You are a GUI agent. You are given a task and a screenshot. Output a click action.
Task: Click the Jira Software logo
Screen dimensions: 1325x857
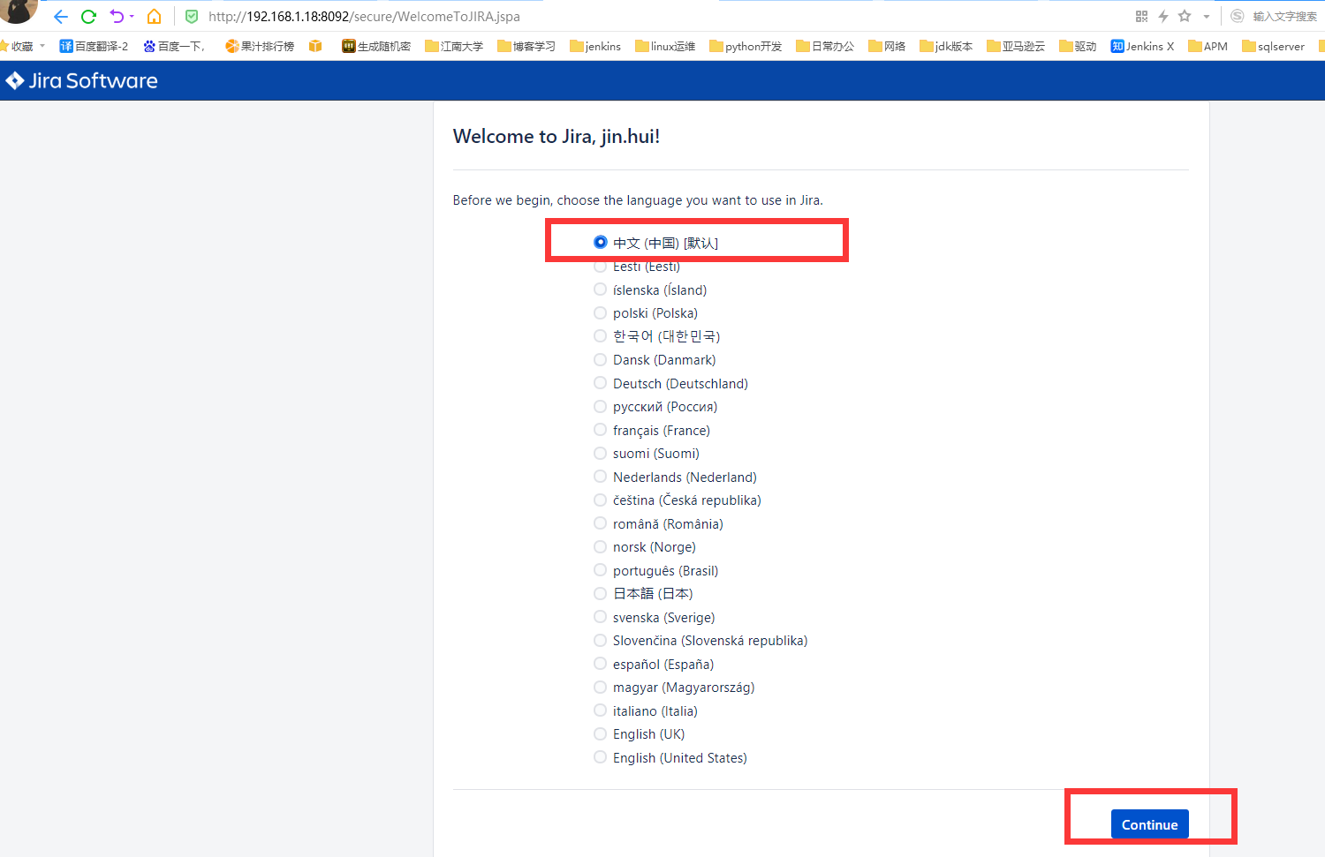coord(81,80)
